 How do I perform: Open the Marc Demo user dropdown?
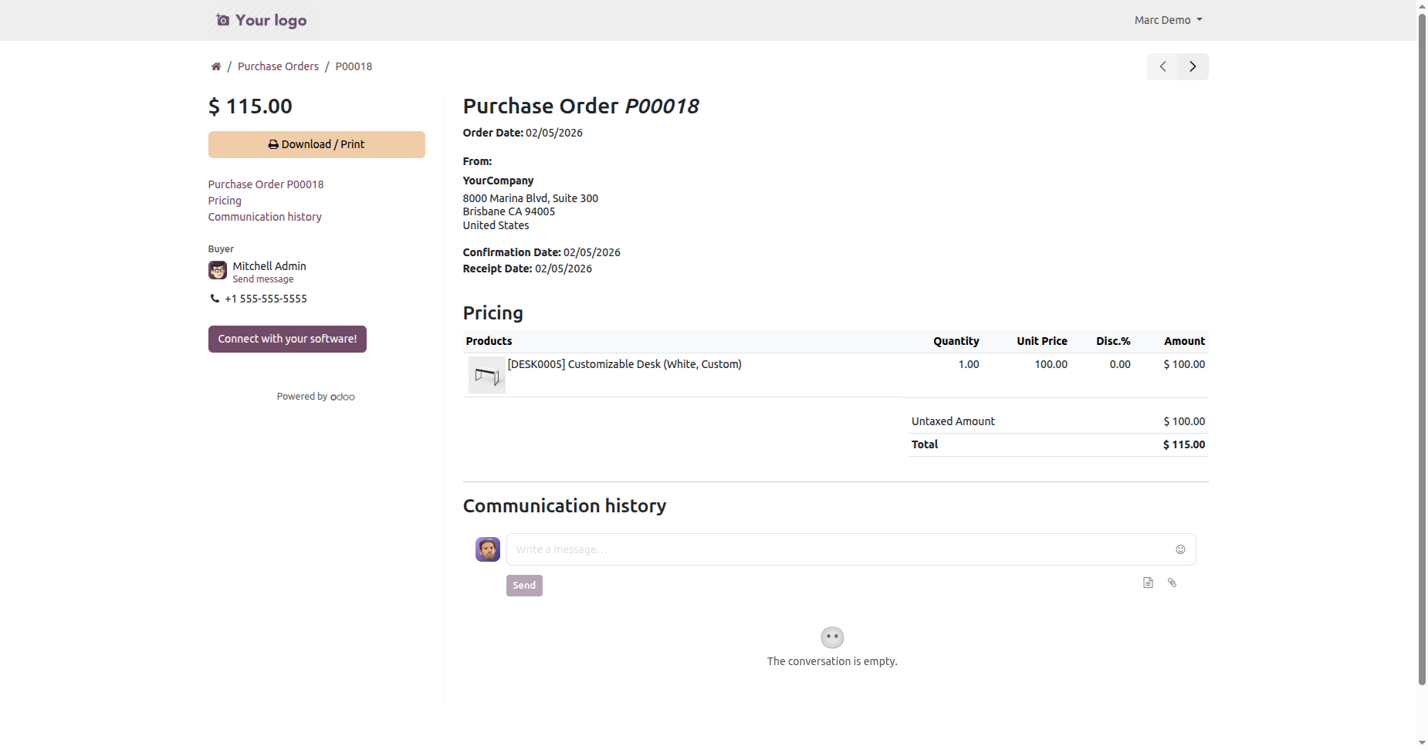(1168, 20)
